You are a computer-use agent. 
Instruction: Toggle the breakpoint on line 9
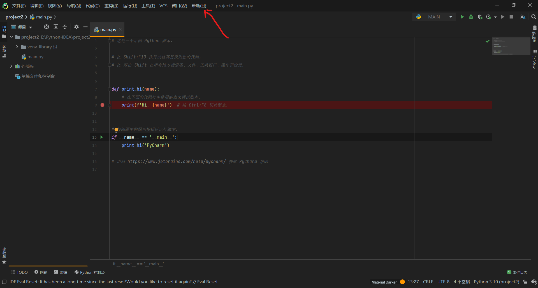click(x=103, y=105)
